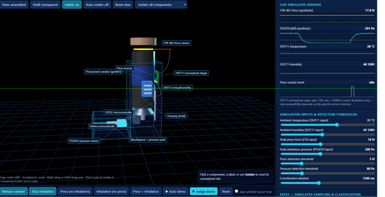The width and height of the screenshot is (385, 197).
Task: Select the Mouthpiece + pressure path label
Action: [x=148, y=140]
